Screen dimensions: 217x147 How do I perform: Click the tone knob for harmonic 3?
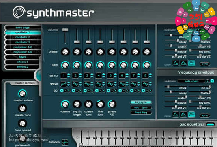(88, 65)
